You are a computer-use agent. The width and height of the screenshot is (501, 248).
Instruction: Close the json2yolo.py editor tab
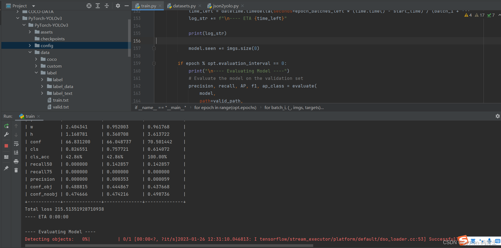[x=242, y=6]
